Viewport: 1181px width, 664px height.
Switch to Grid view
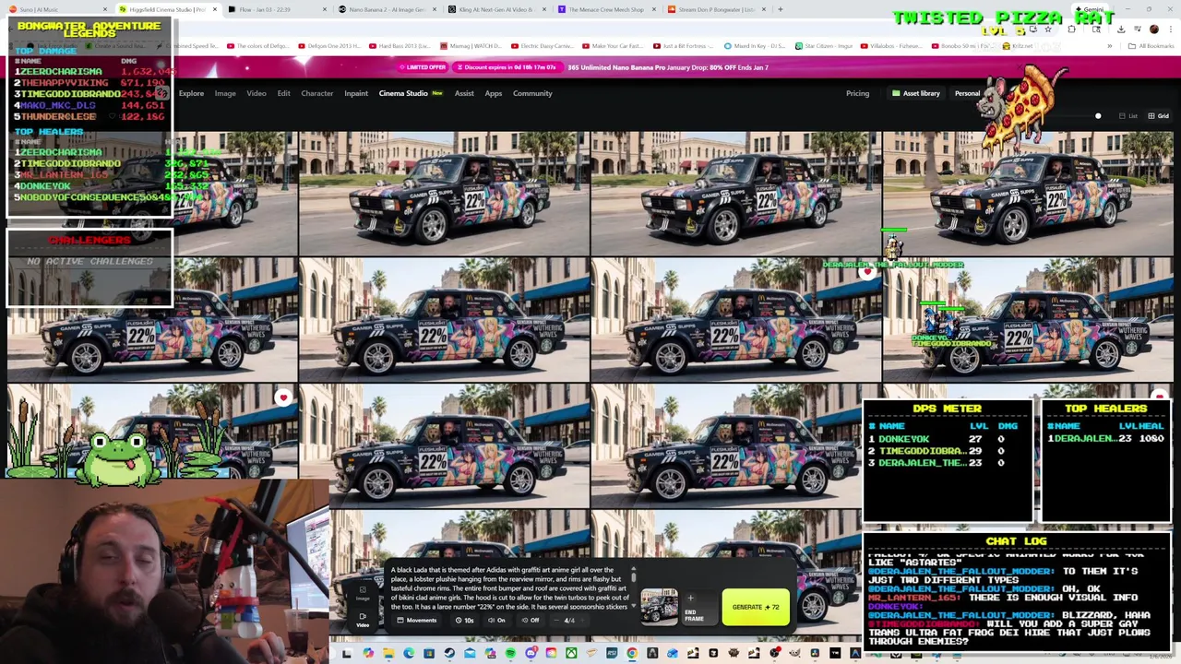point(1158,116)
